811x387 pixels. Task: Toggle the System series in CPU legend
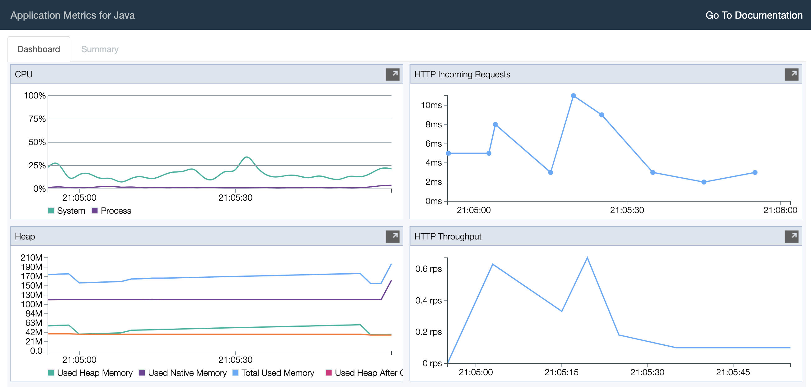(x=51, y=211)
